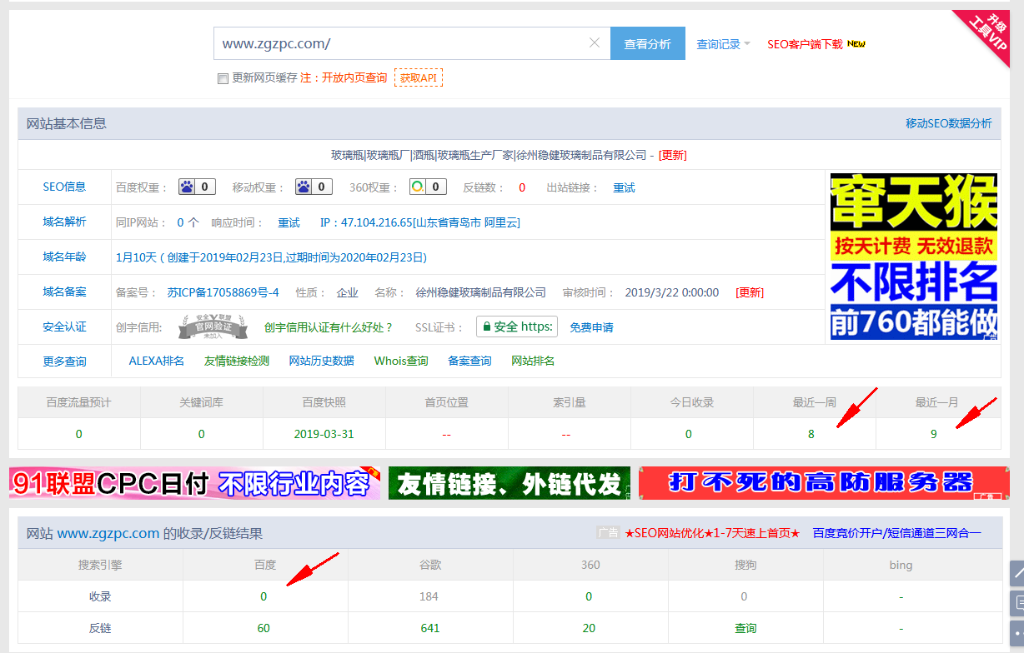The height and width of the screenshot is (653, 1024).
Task: Click the domain age row label
Action: 65,257
